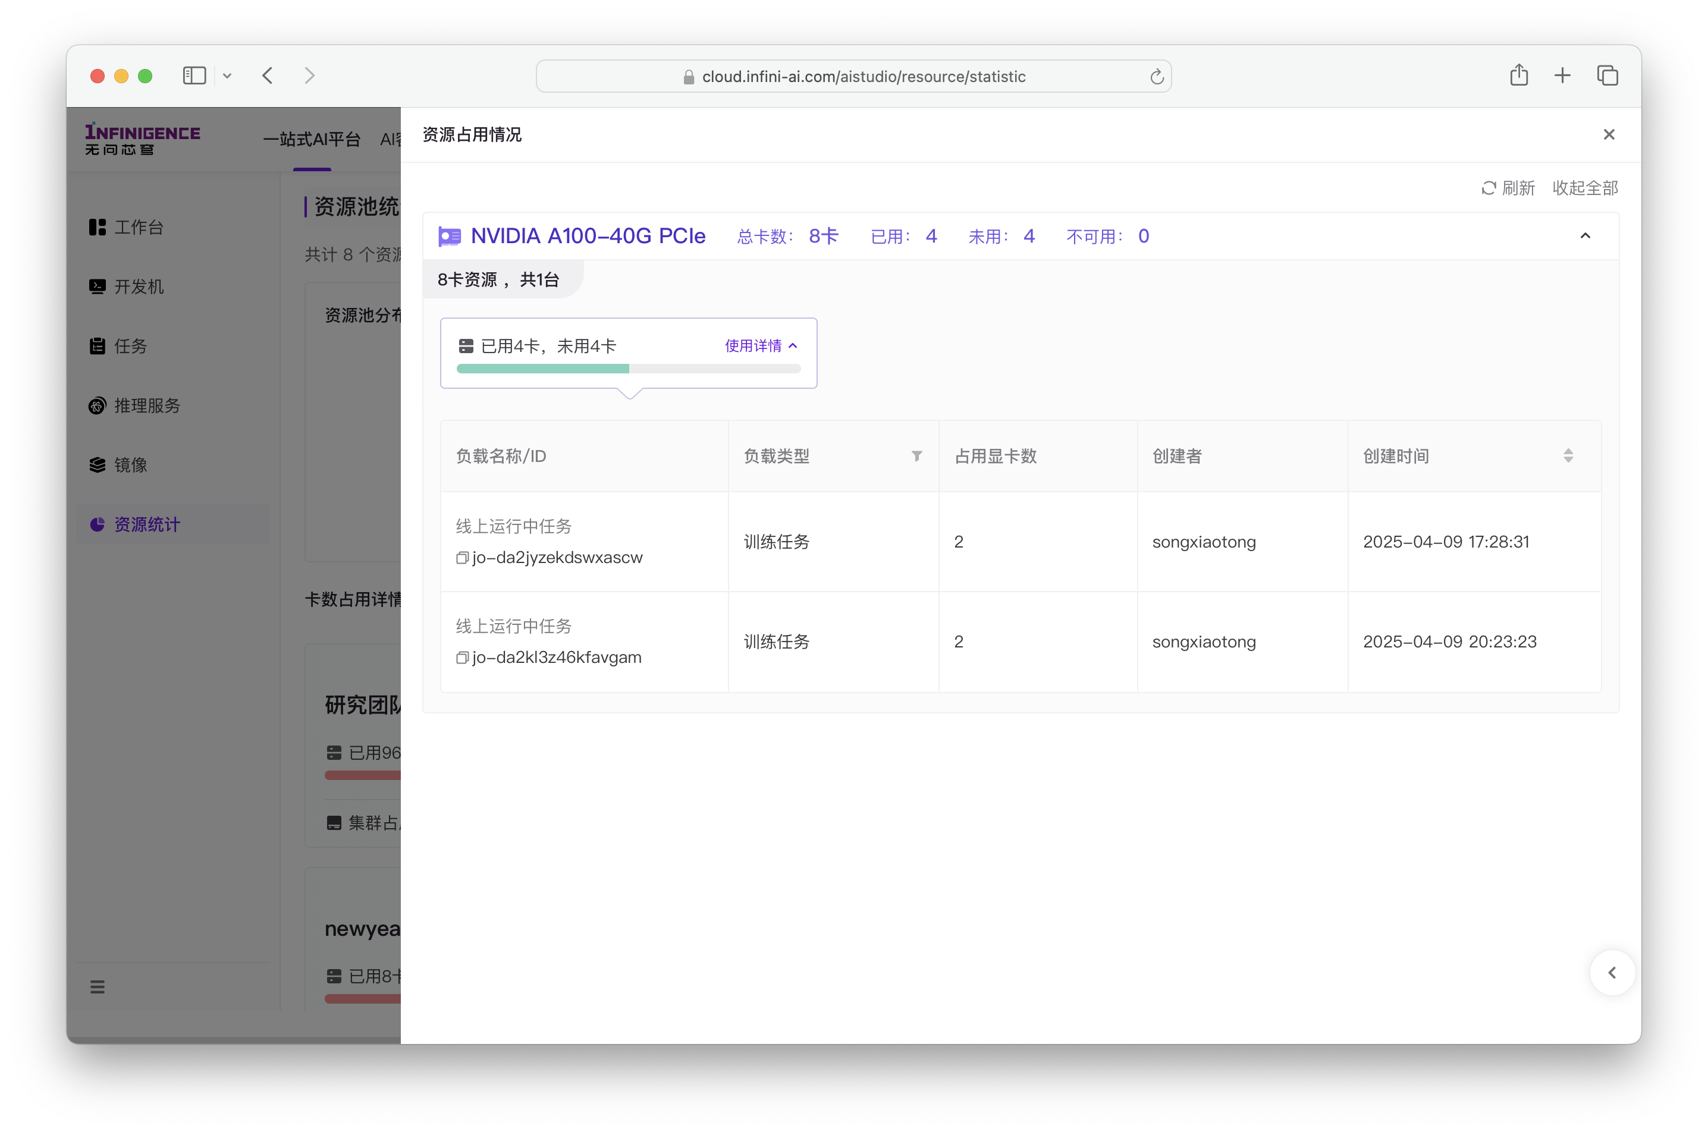The height and width of the screenshot is (1132, 1708).
Task: Click Safari share button
Action: tap(1518, 75)
